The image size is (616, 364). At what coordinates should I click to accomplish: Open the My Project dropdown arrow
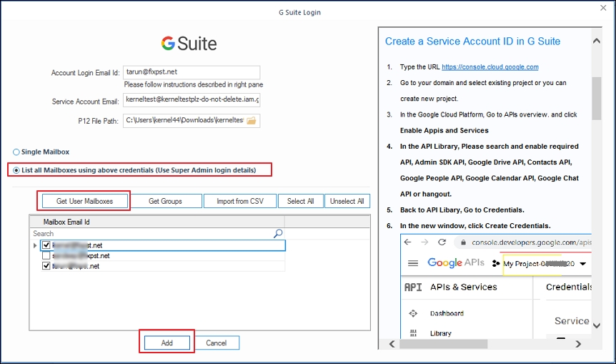click(583, 264)
